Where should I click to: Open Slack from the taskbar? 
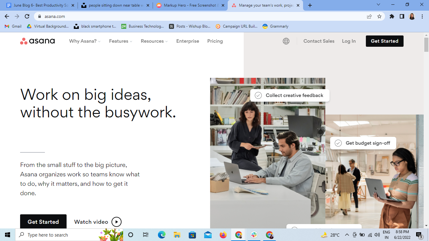coord(254,235)
